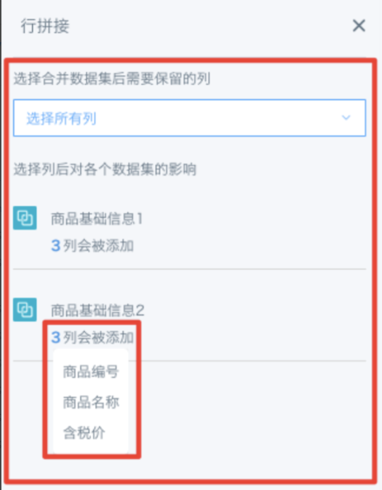Click 列会被添加 text under 商品基础信息2
Screen dimensions: 382x490
tap(99, 338)
